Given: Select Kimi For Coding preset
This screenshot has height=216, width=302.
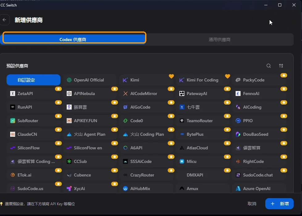Looking at the screenshot, I should (203, 80).
